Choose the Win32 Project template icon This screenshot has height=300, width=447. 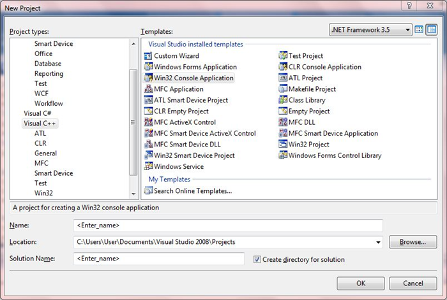coord(283,145)
